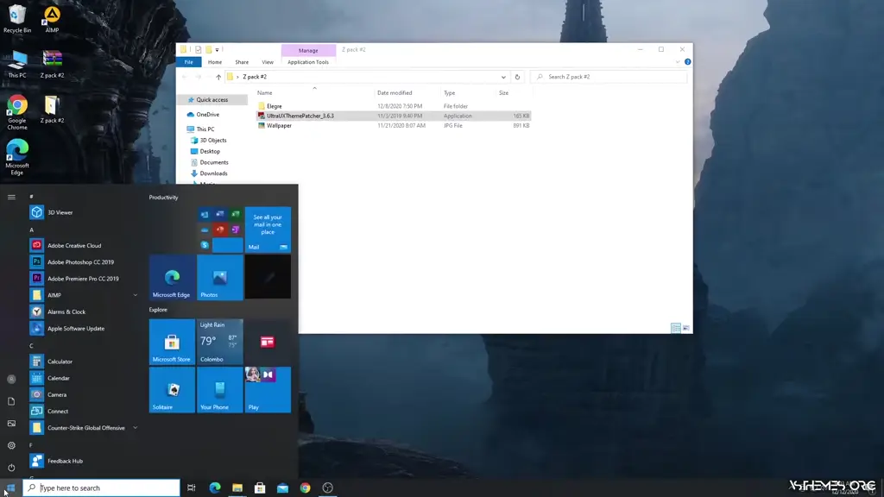Open the 3D Viewer app
884x497 pixels.
[x=60, y=211]
